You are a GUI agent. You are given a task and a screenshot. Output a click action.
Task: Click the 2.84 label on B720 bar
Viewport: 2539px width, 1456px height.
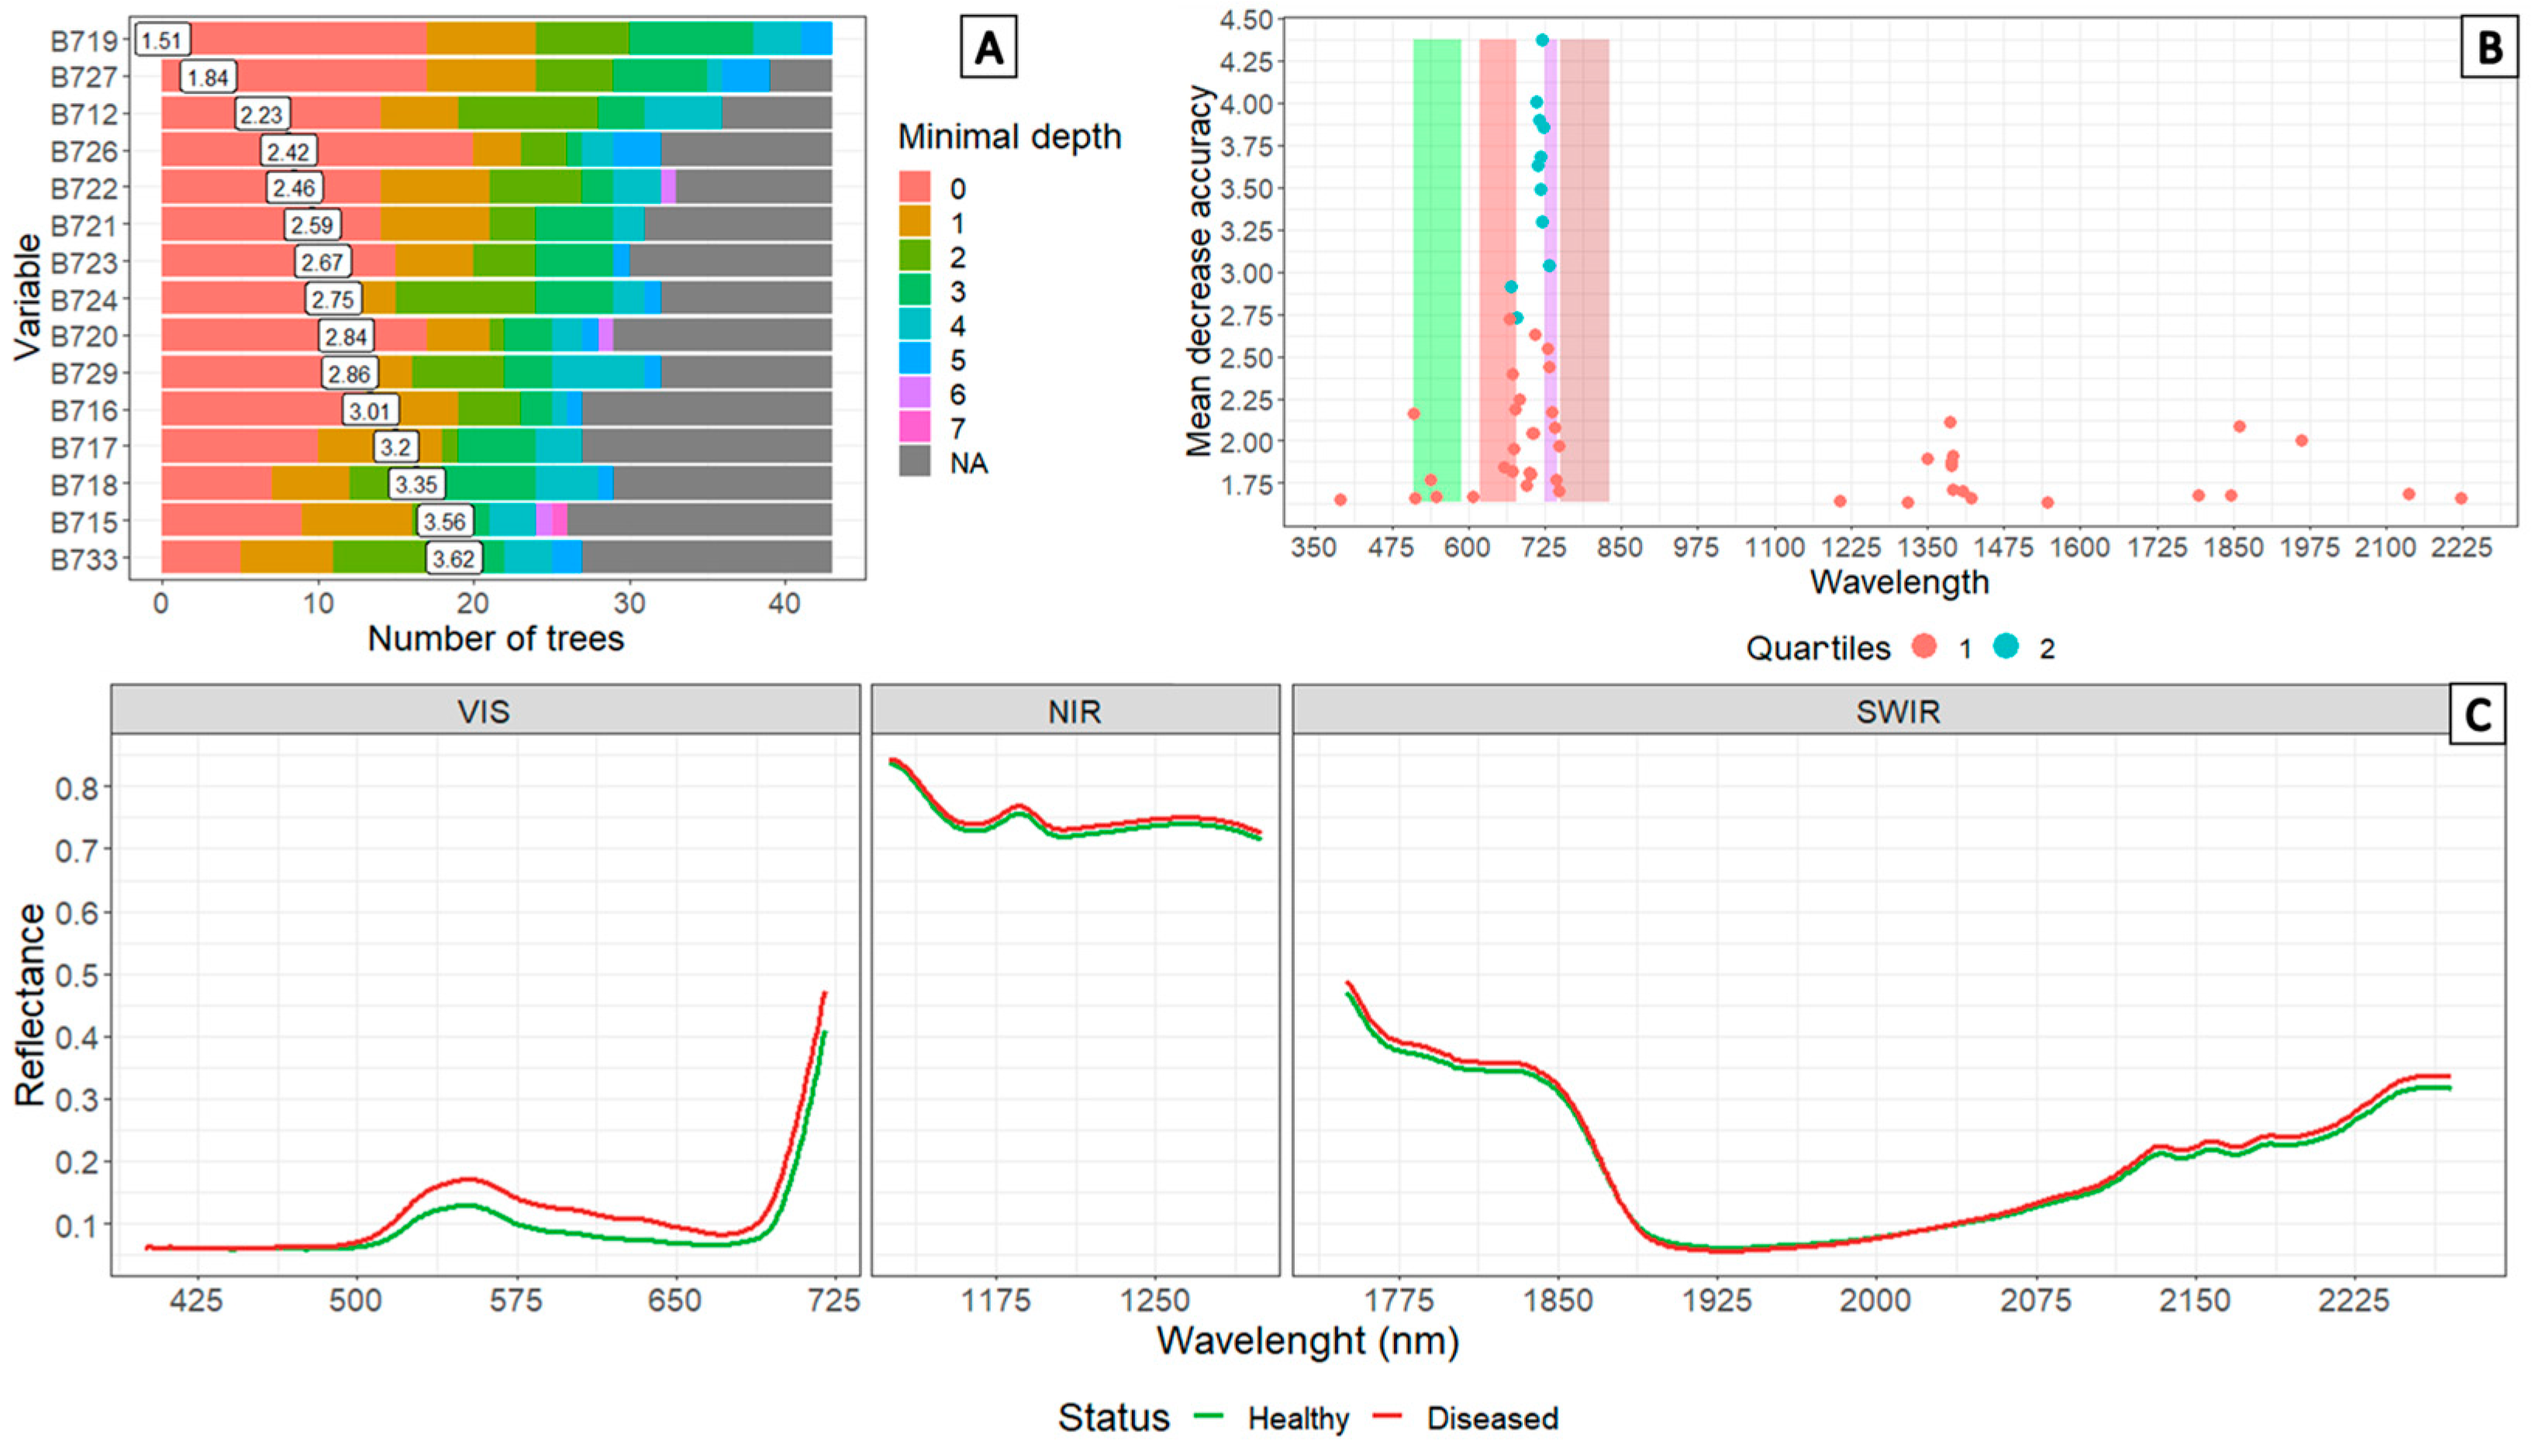(x=346, y=336)
